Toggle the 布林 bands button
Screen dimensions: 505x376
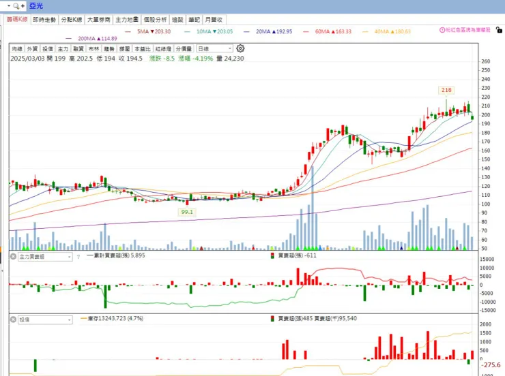pos(93,49)
